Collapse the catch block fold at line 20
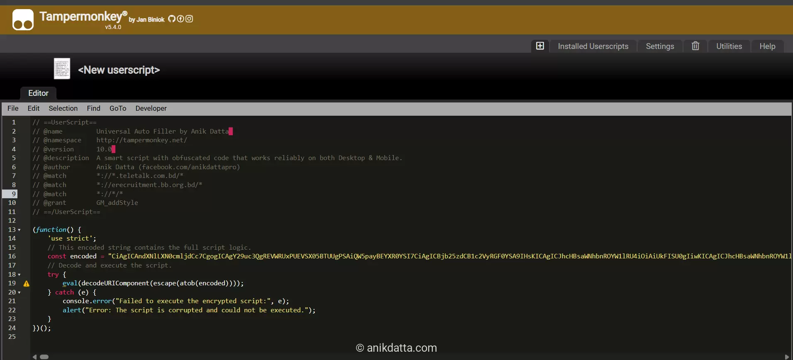The height and width of the screenshot is (360, 793). 19,292
